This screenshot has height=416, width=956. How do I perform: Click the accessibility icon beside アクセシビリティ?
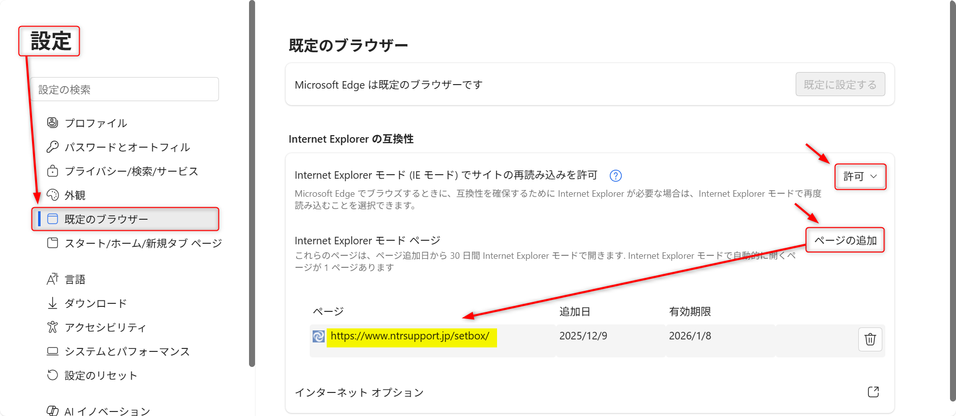[x=53, y=327]
